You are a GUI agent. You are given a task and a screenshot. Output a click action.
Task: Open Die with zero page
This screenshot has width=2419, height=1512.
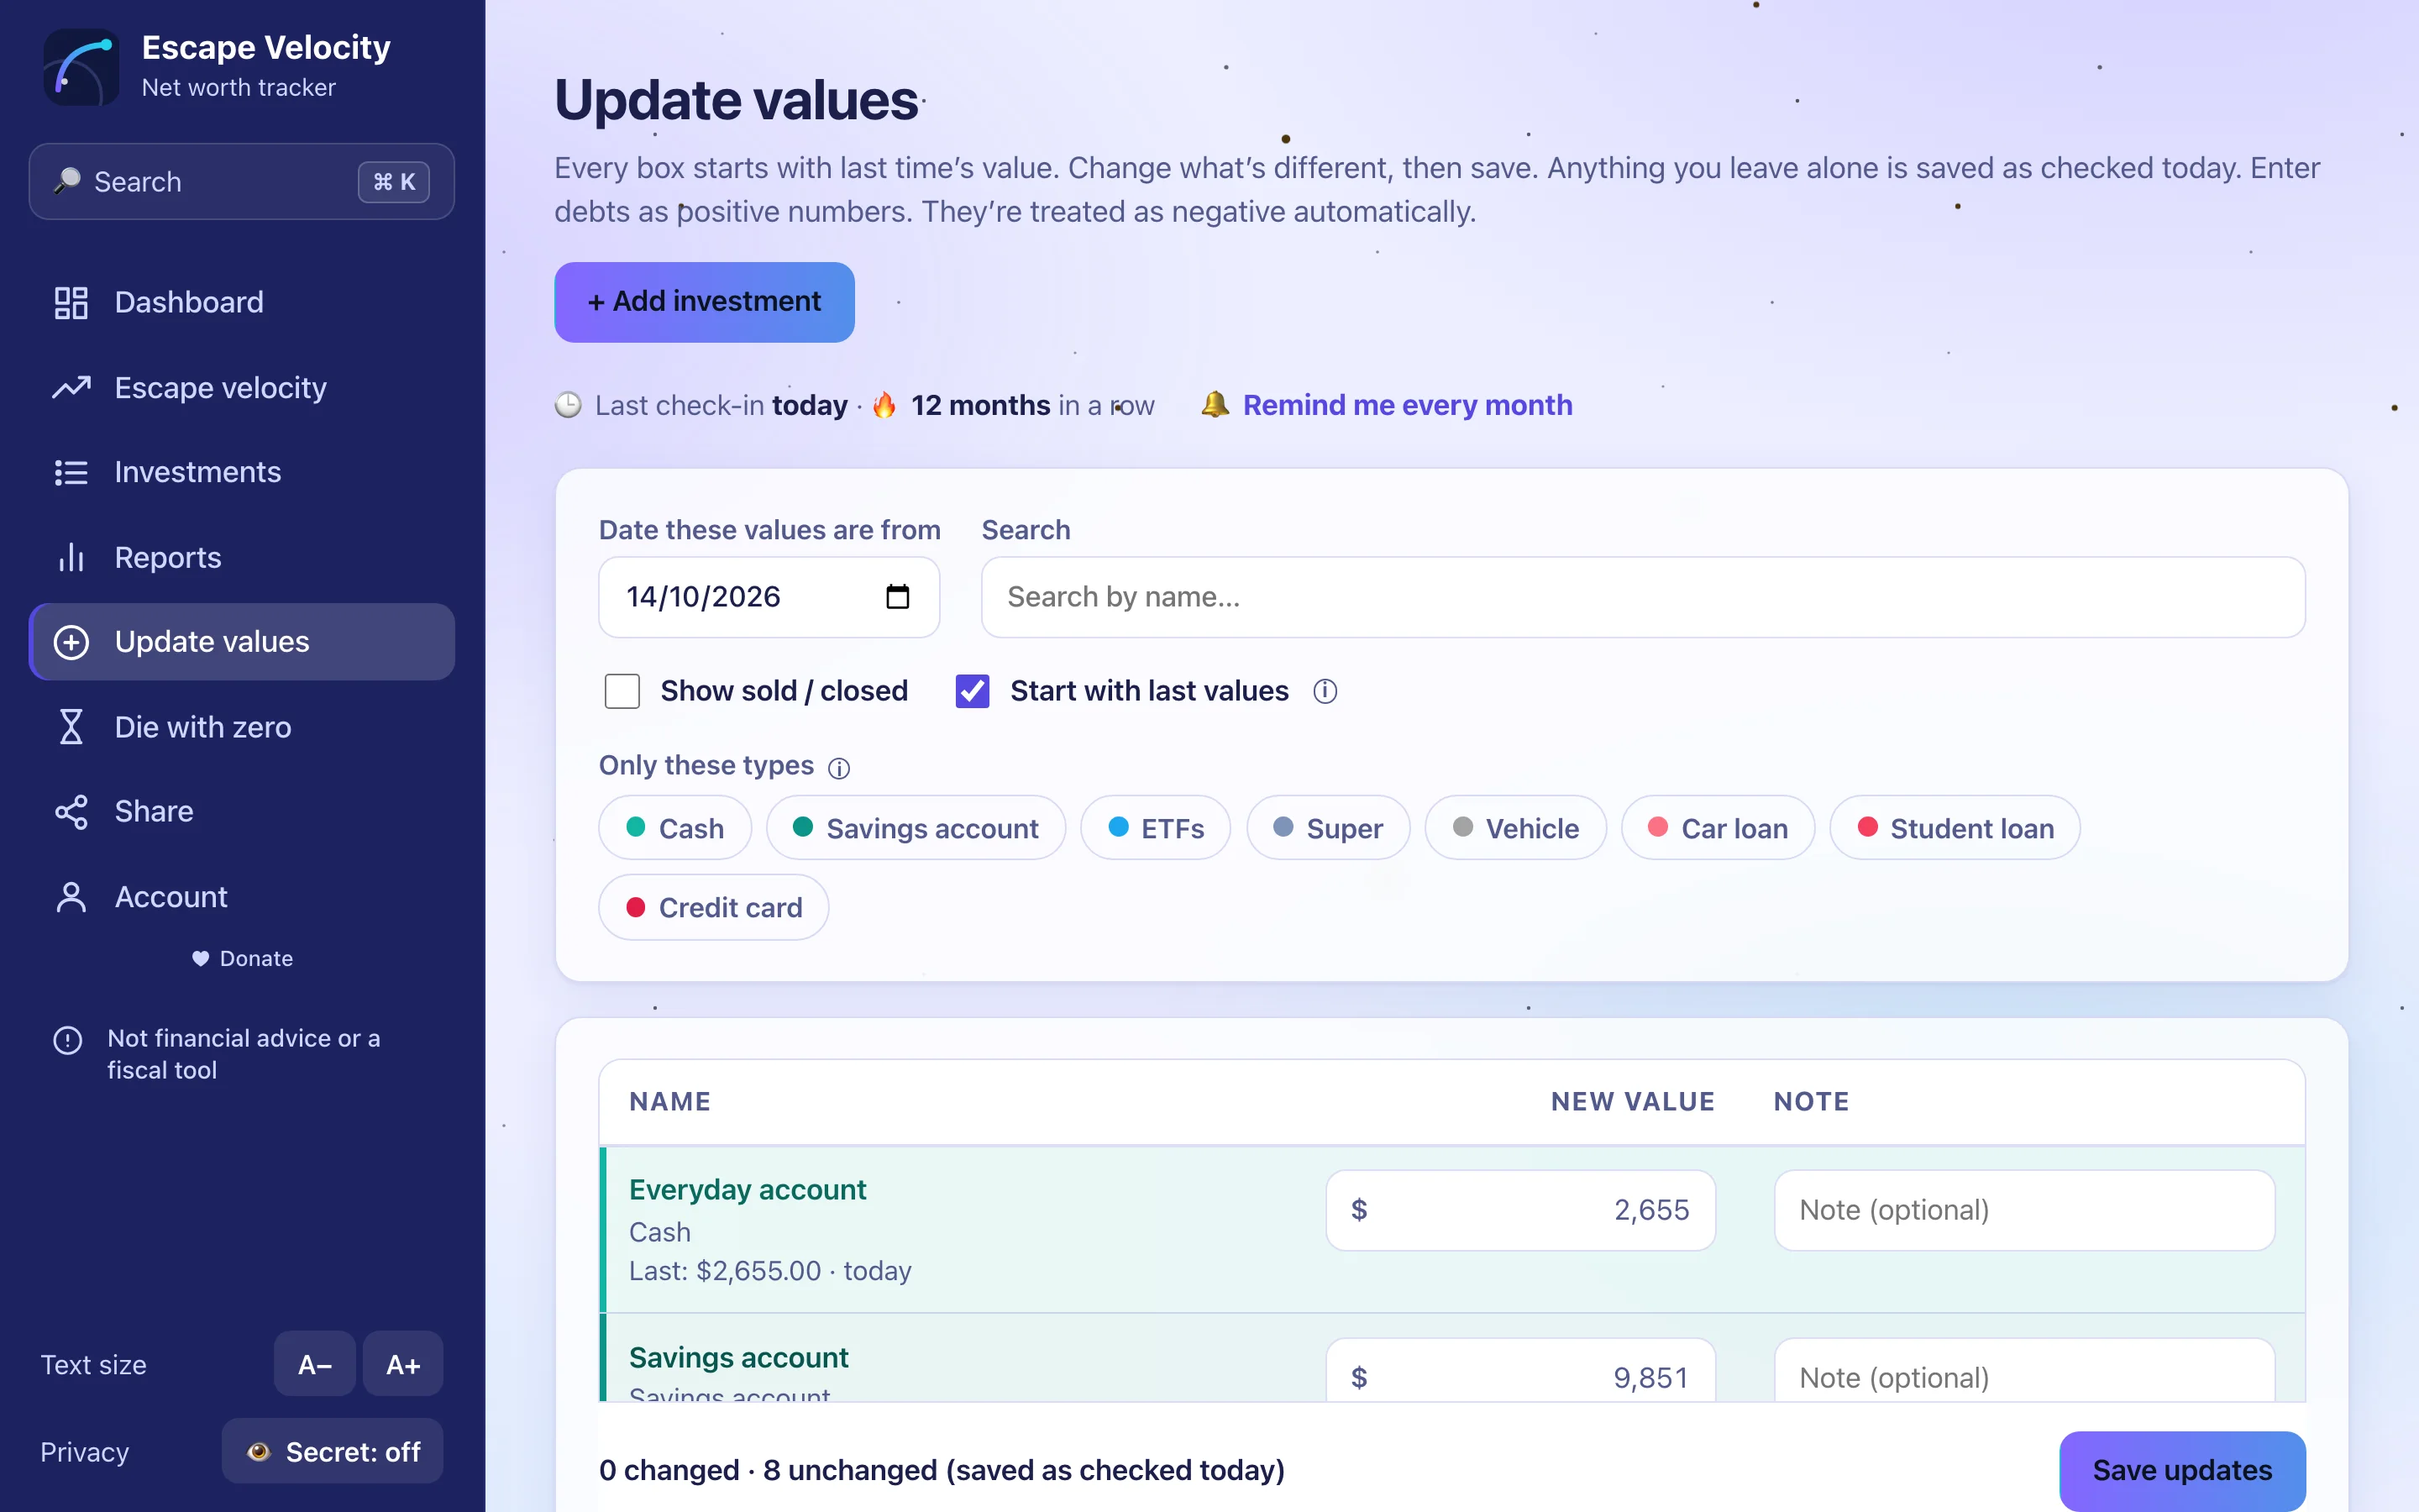pyautogui.click(x=241, y=727)
